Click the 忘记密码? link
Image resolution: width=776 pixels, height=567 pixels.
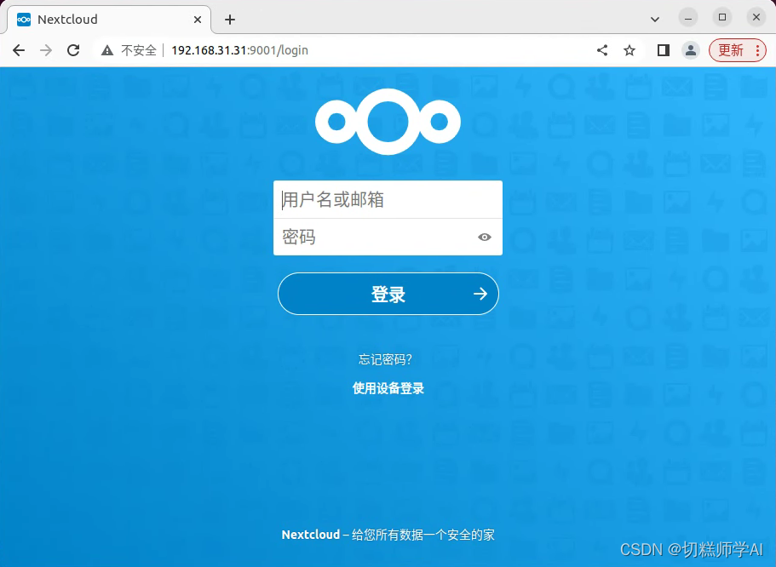point(385,359)
